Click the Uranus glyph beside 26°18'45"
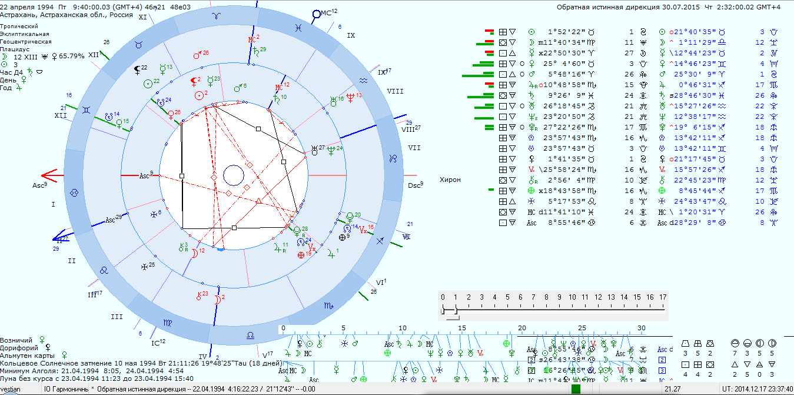Viewport: 794px width, 395px height. (531, 106)
